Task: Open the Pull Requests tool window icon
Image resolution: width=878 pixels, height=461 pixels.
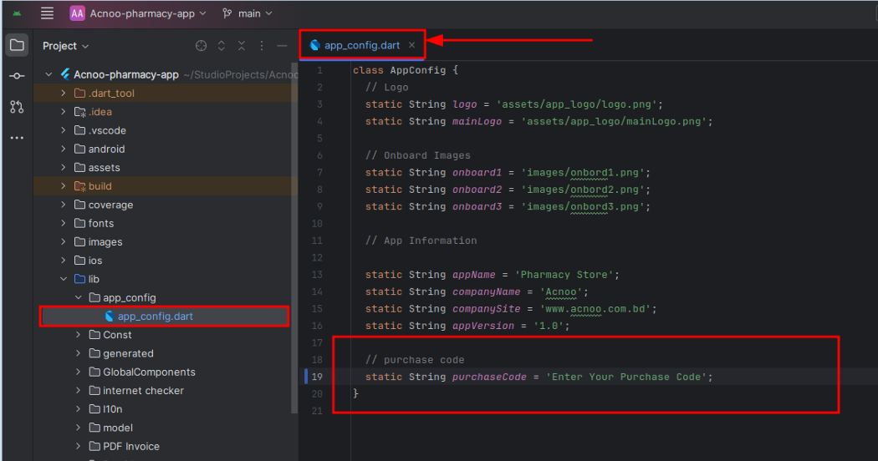Action: 17,107
